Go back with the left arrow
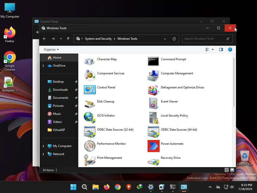This screenshot has height=193, width=257. click(x=44, y=39)
